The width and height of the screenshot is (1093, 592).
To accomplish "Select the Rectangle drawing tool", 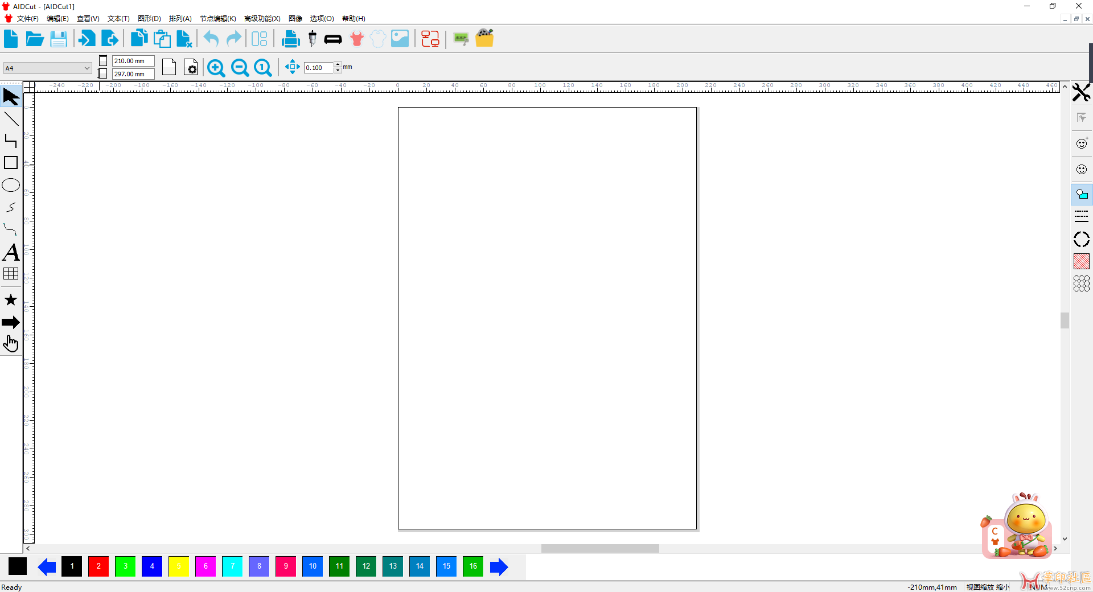I will 11,163.
